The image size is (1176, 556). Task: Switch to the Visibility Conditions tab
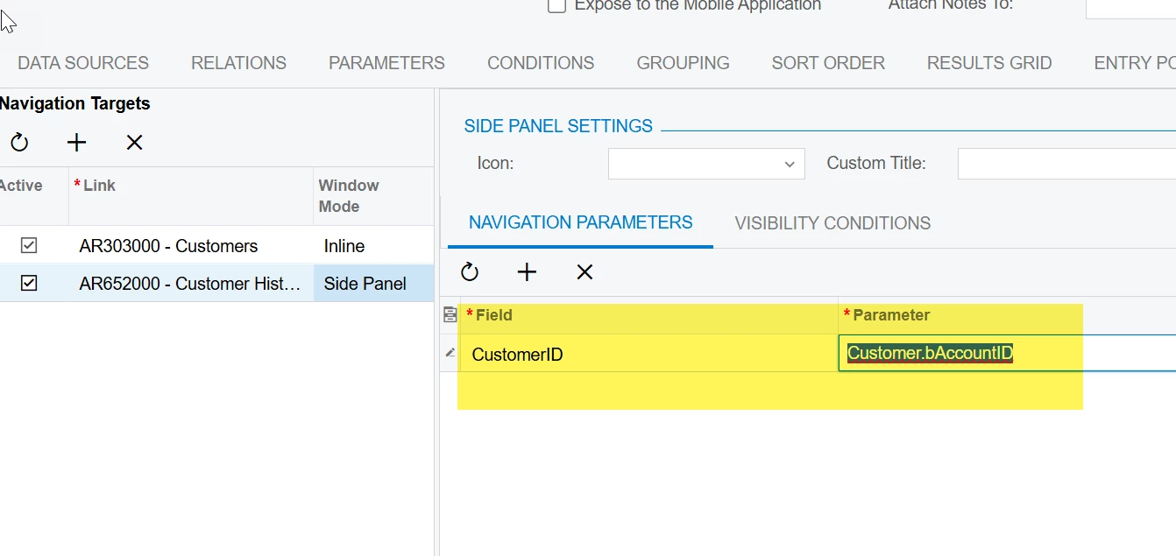832,223
